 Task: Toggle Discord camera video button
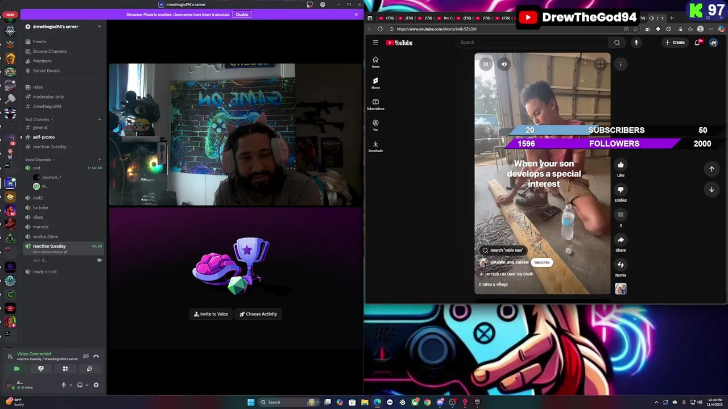click(16, 369)
